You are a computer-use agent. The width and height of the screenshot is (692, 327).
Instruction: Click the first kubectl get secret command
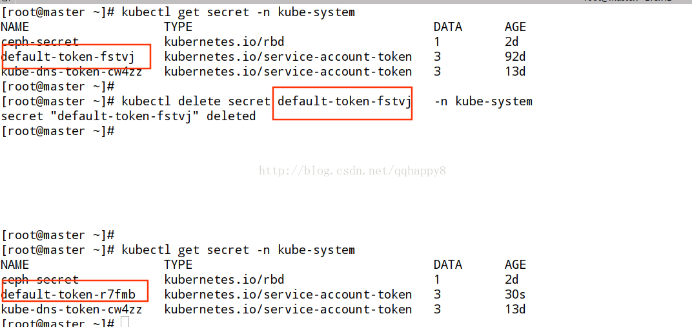pyautogui.click(x=238, y=12)
